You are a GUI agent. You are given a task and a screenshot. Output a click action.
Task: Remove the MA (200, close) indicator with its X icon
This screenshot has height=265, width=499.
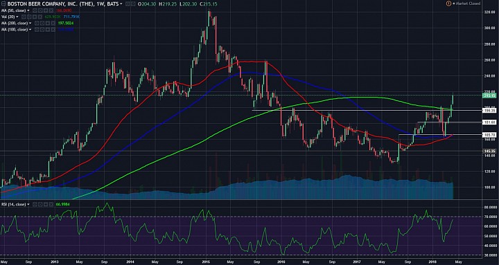53,24
